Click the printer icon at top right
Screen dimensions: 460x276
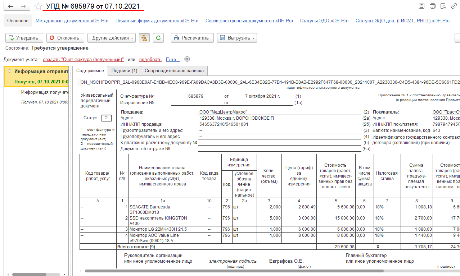[432, 6]
